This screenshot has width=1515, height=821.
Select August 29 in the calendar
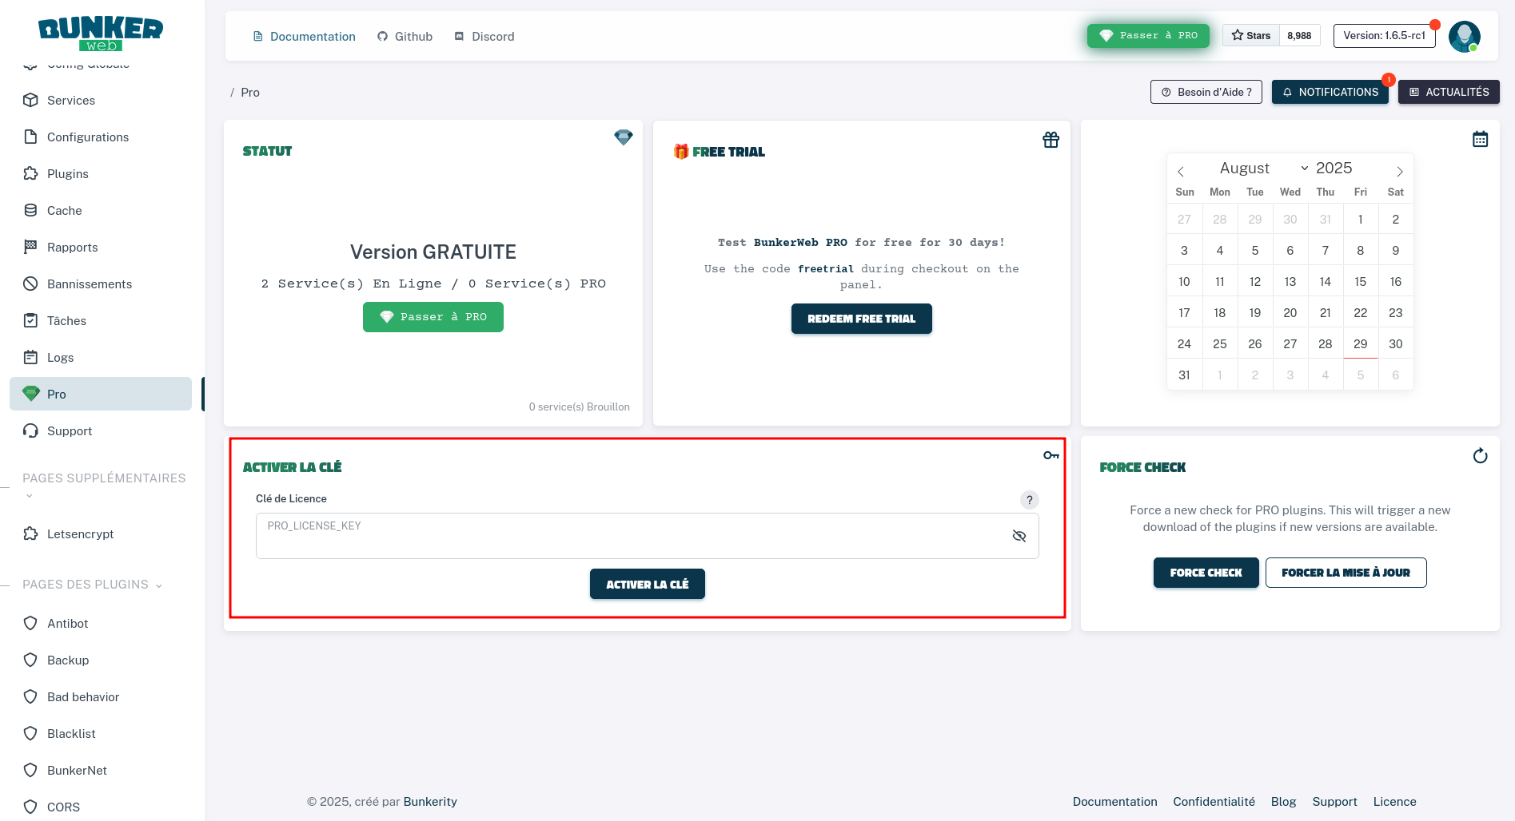[x=1360, y=344]
